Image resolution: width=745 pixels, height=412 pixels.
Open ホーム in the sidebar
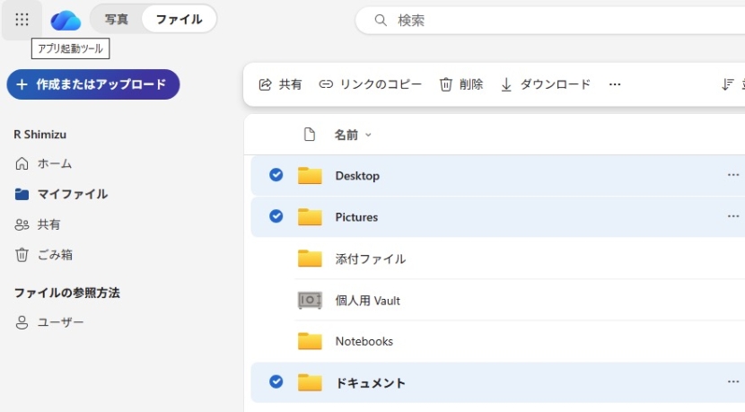pyautogui.click(x=43, y=163)
